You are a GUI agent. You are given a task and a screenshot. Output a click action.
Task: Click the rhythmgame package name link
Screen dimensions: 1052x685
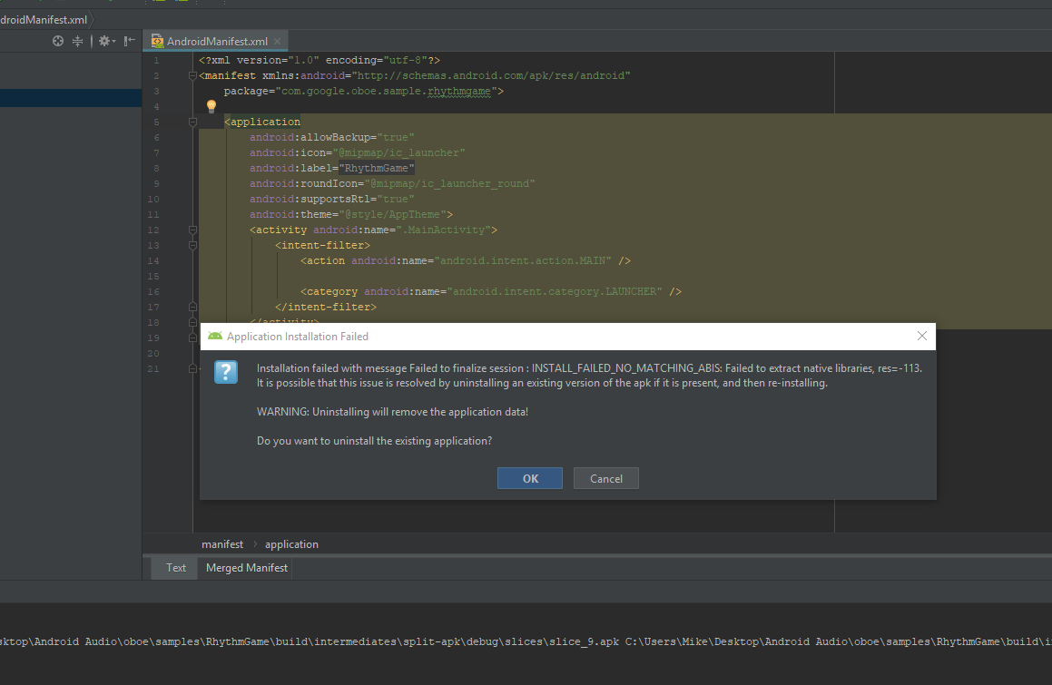[459, 91]
